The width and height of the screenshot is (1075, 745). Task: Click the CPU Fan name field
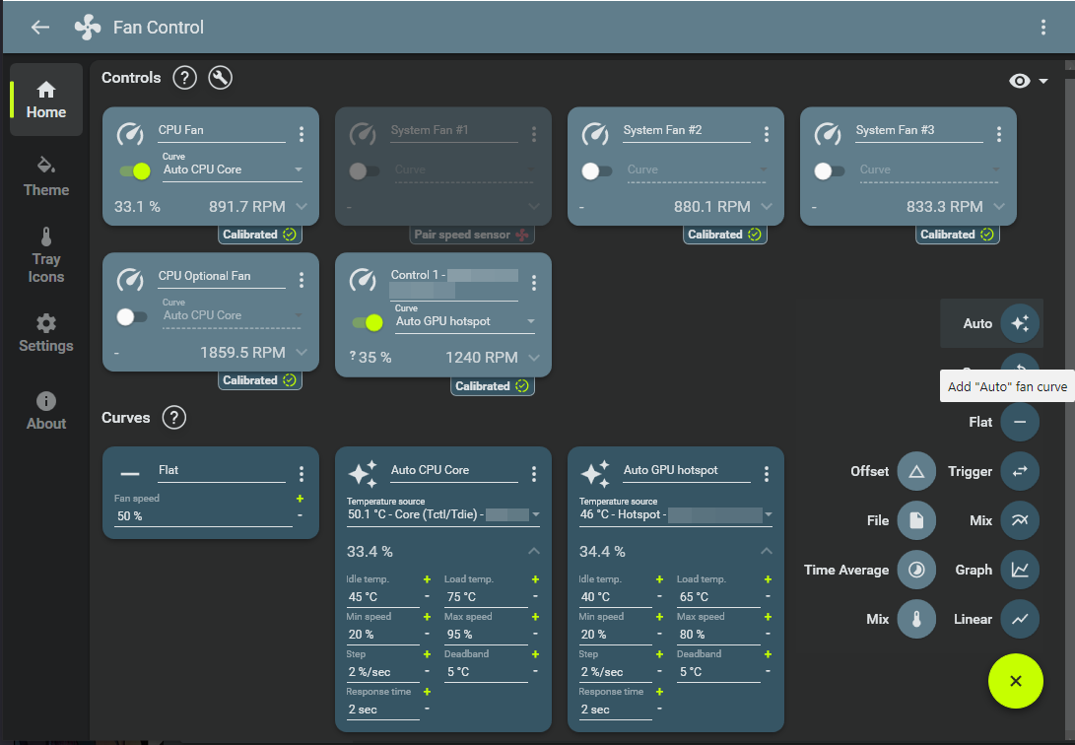click(222, 130)
